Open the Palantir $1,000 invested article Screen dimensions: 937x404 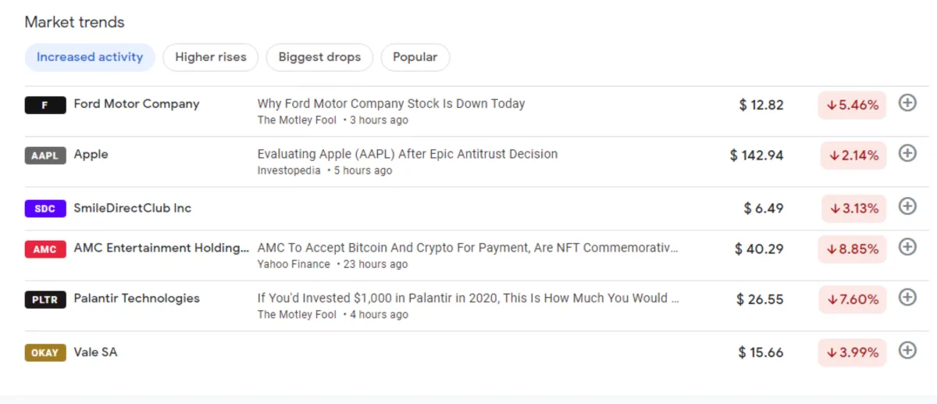pos(468,298)
